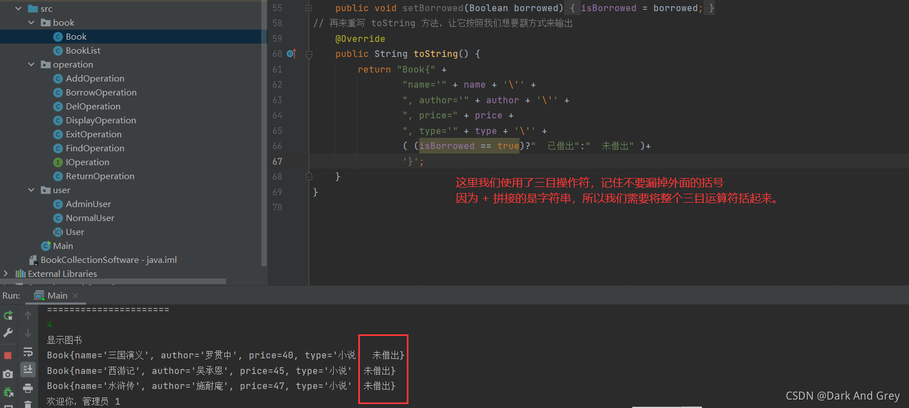
Task: Open AddOperation class
Action: click(95, 79)
